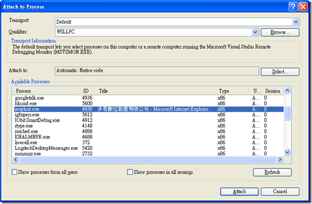The image size is (312, 204).
Task: Click the scroll down arrow of process list
Action: pos(287,153)
